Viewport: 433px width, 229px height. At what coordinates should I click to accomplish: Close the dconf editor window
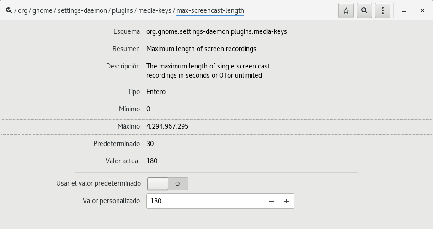tap(422, 10)
